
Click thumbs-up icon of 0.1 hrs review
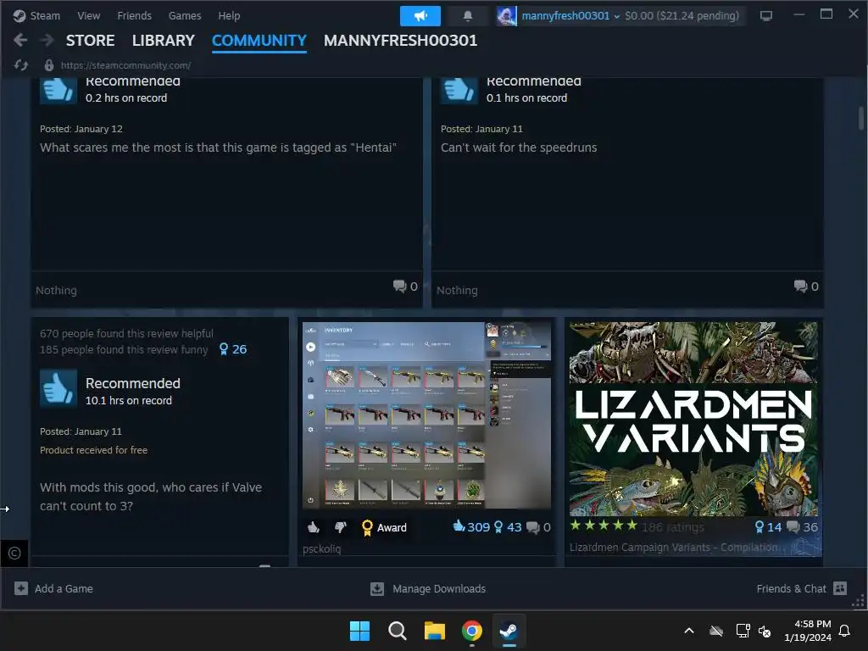[x=459, y=90]
